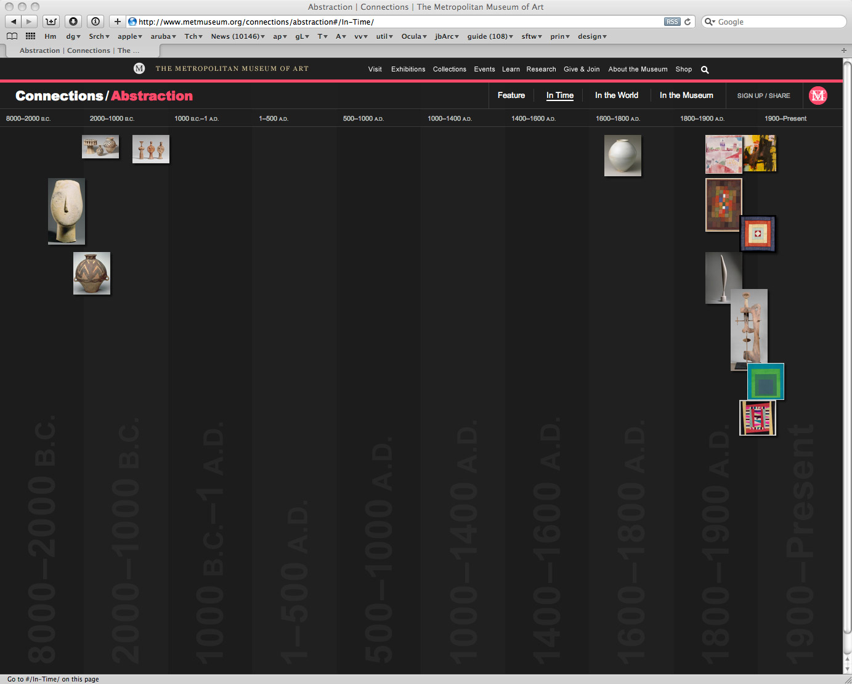Click the SIGN UP / SHARE link
This screenshot has height=684, width=852.
(x=763, y=96)
